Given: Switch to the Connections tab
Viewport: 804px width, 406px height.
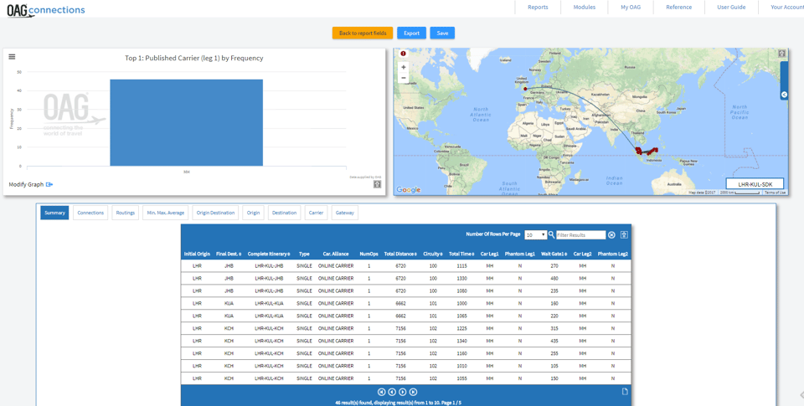Looking at the screenshot, I should [x=90, y=213].
